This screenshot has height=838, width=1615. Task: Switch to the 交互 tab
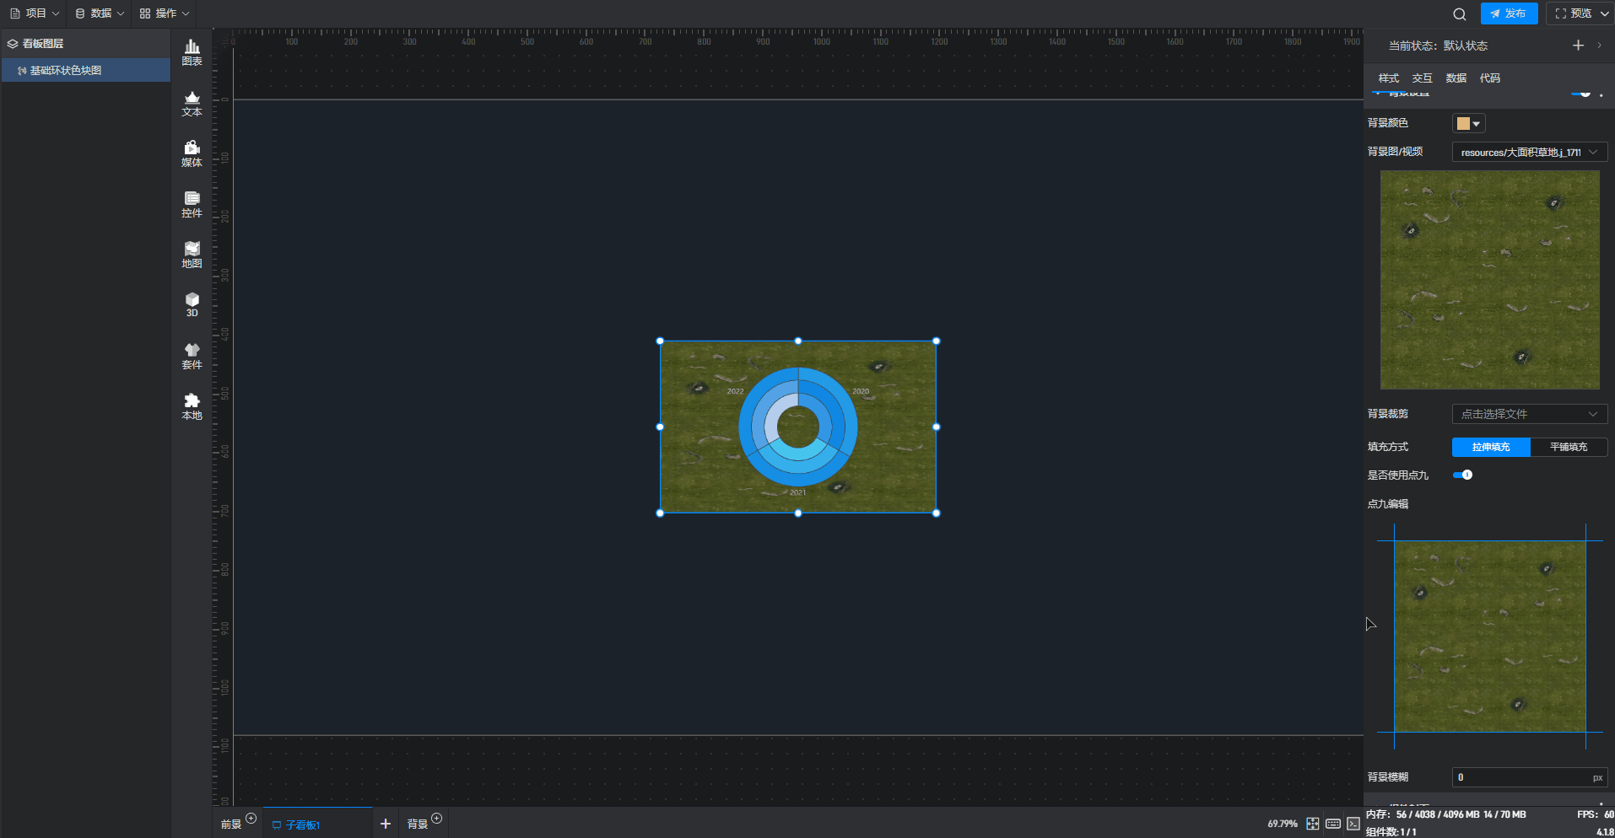click(1422, 78)
